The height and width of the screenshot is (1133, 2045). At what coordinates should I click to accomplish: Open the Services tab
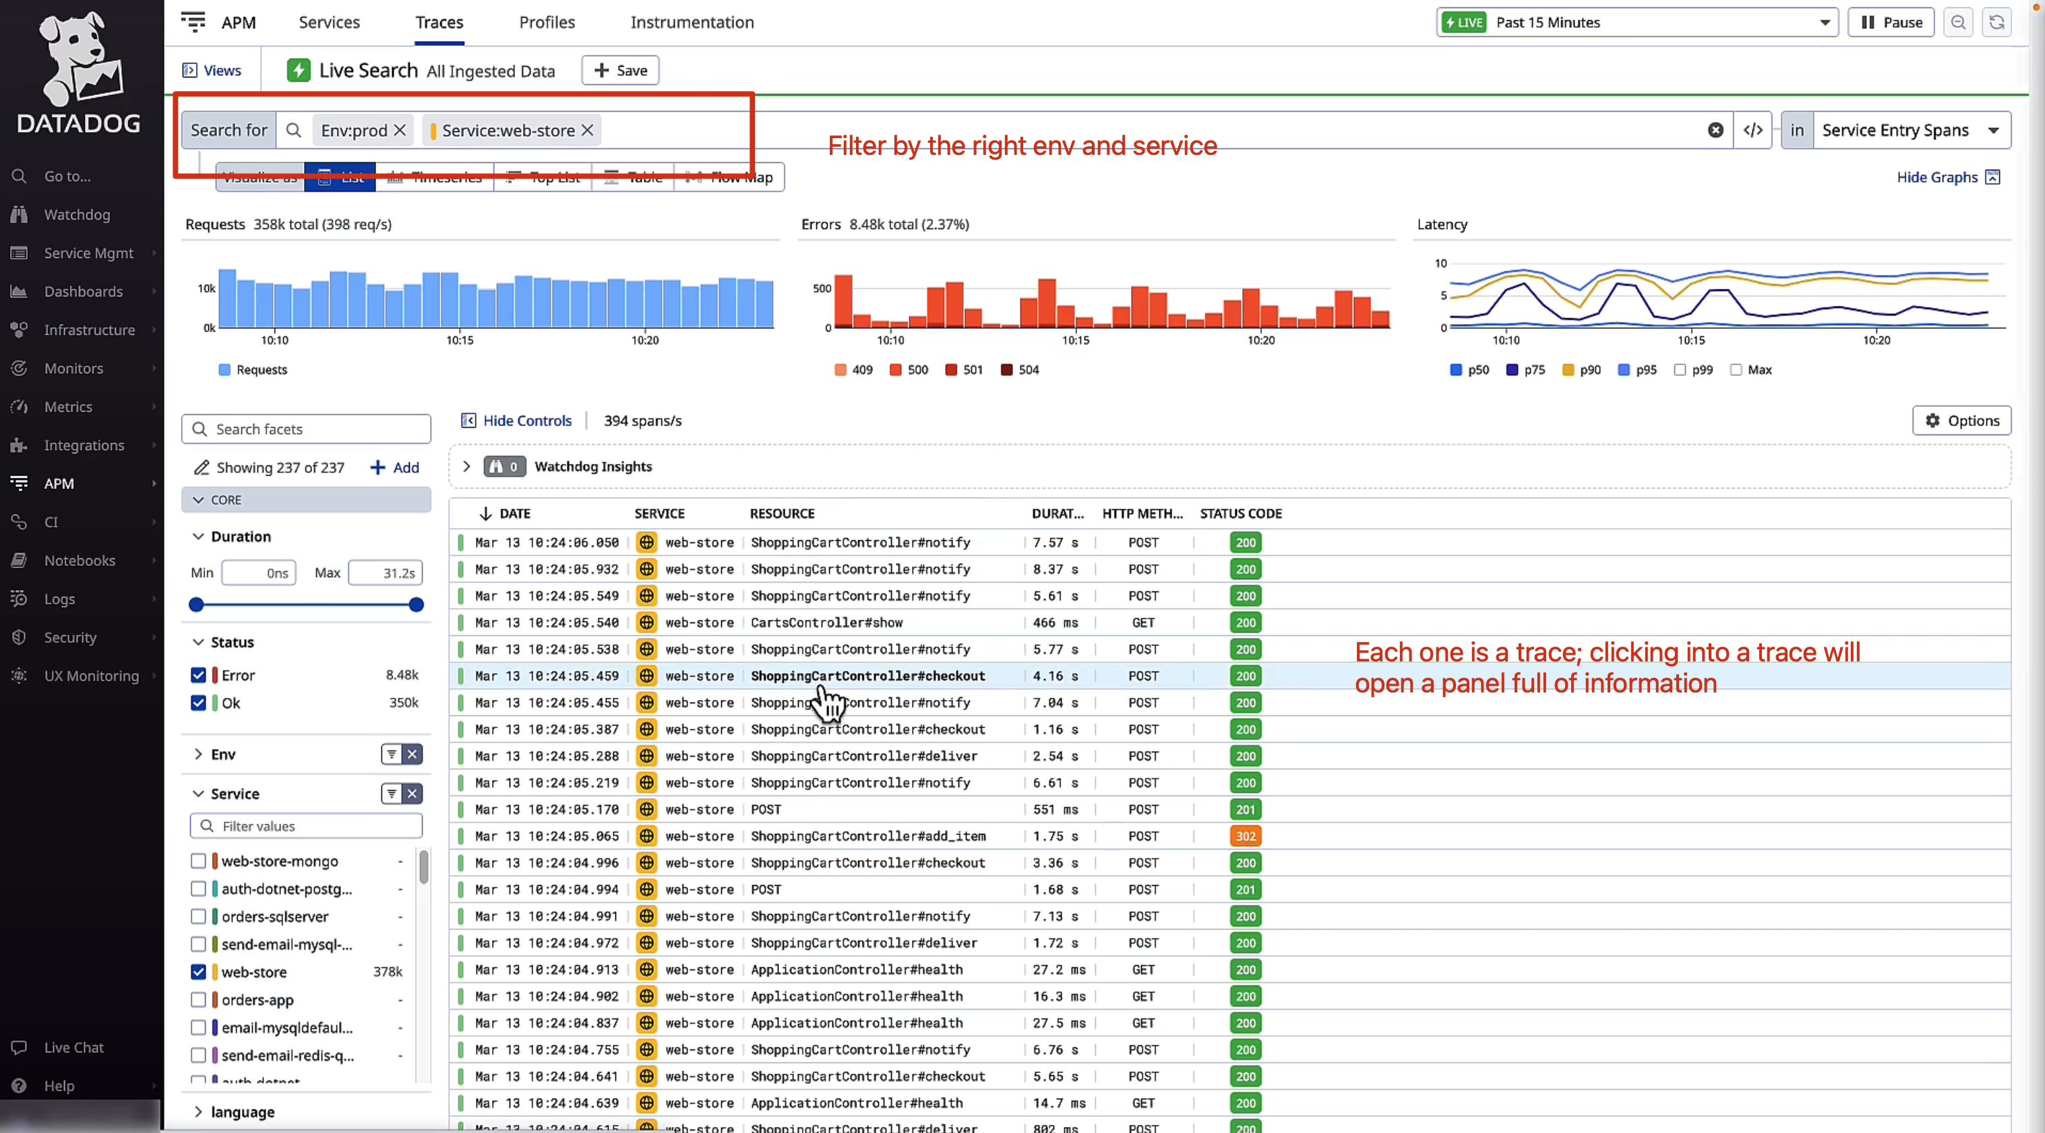329,22
